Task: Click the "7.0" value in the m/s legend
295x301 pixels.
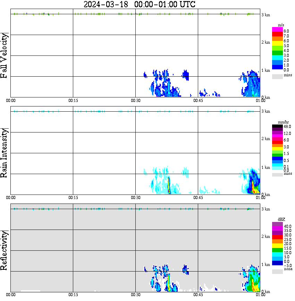Action: (x=286, y=36)
